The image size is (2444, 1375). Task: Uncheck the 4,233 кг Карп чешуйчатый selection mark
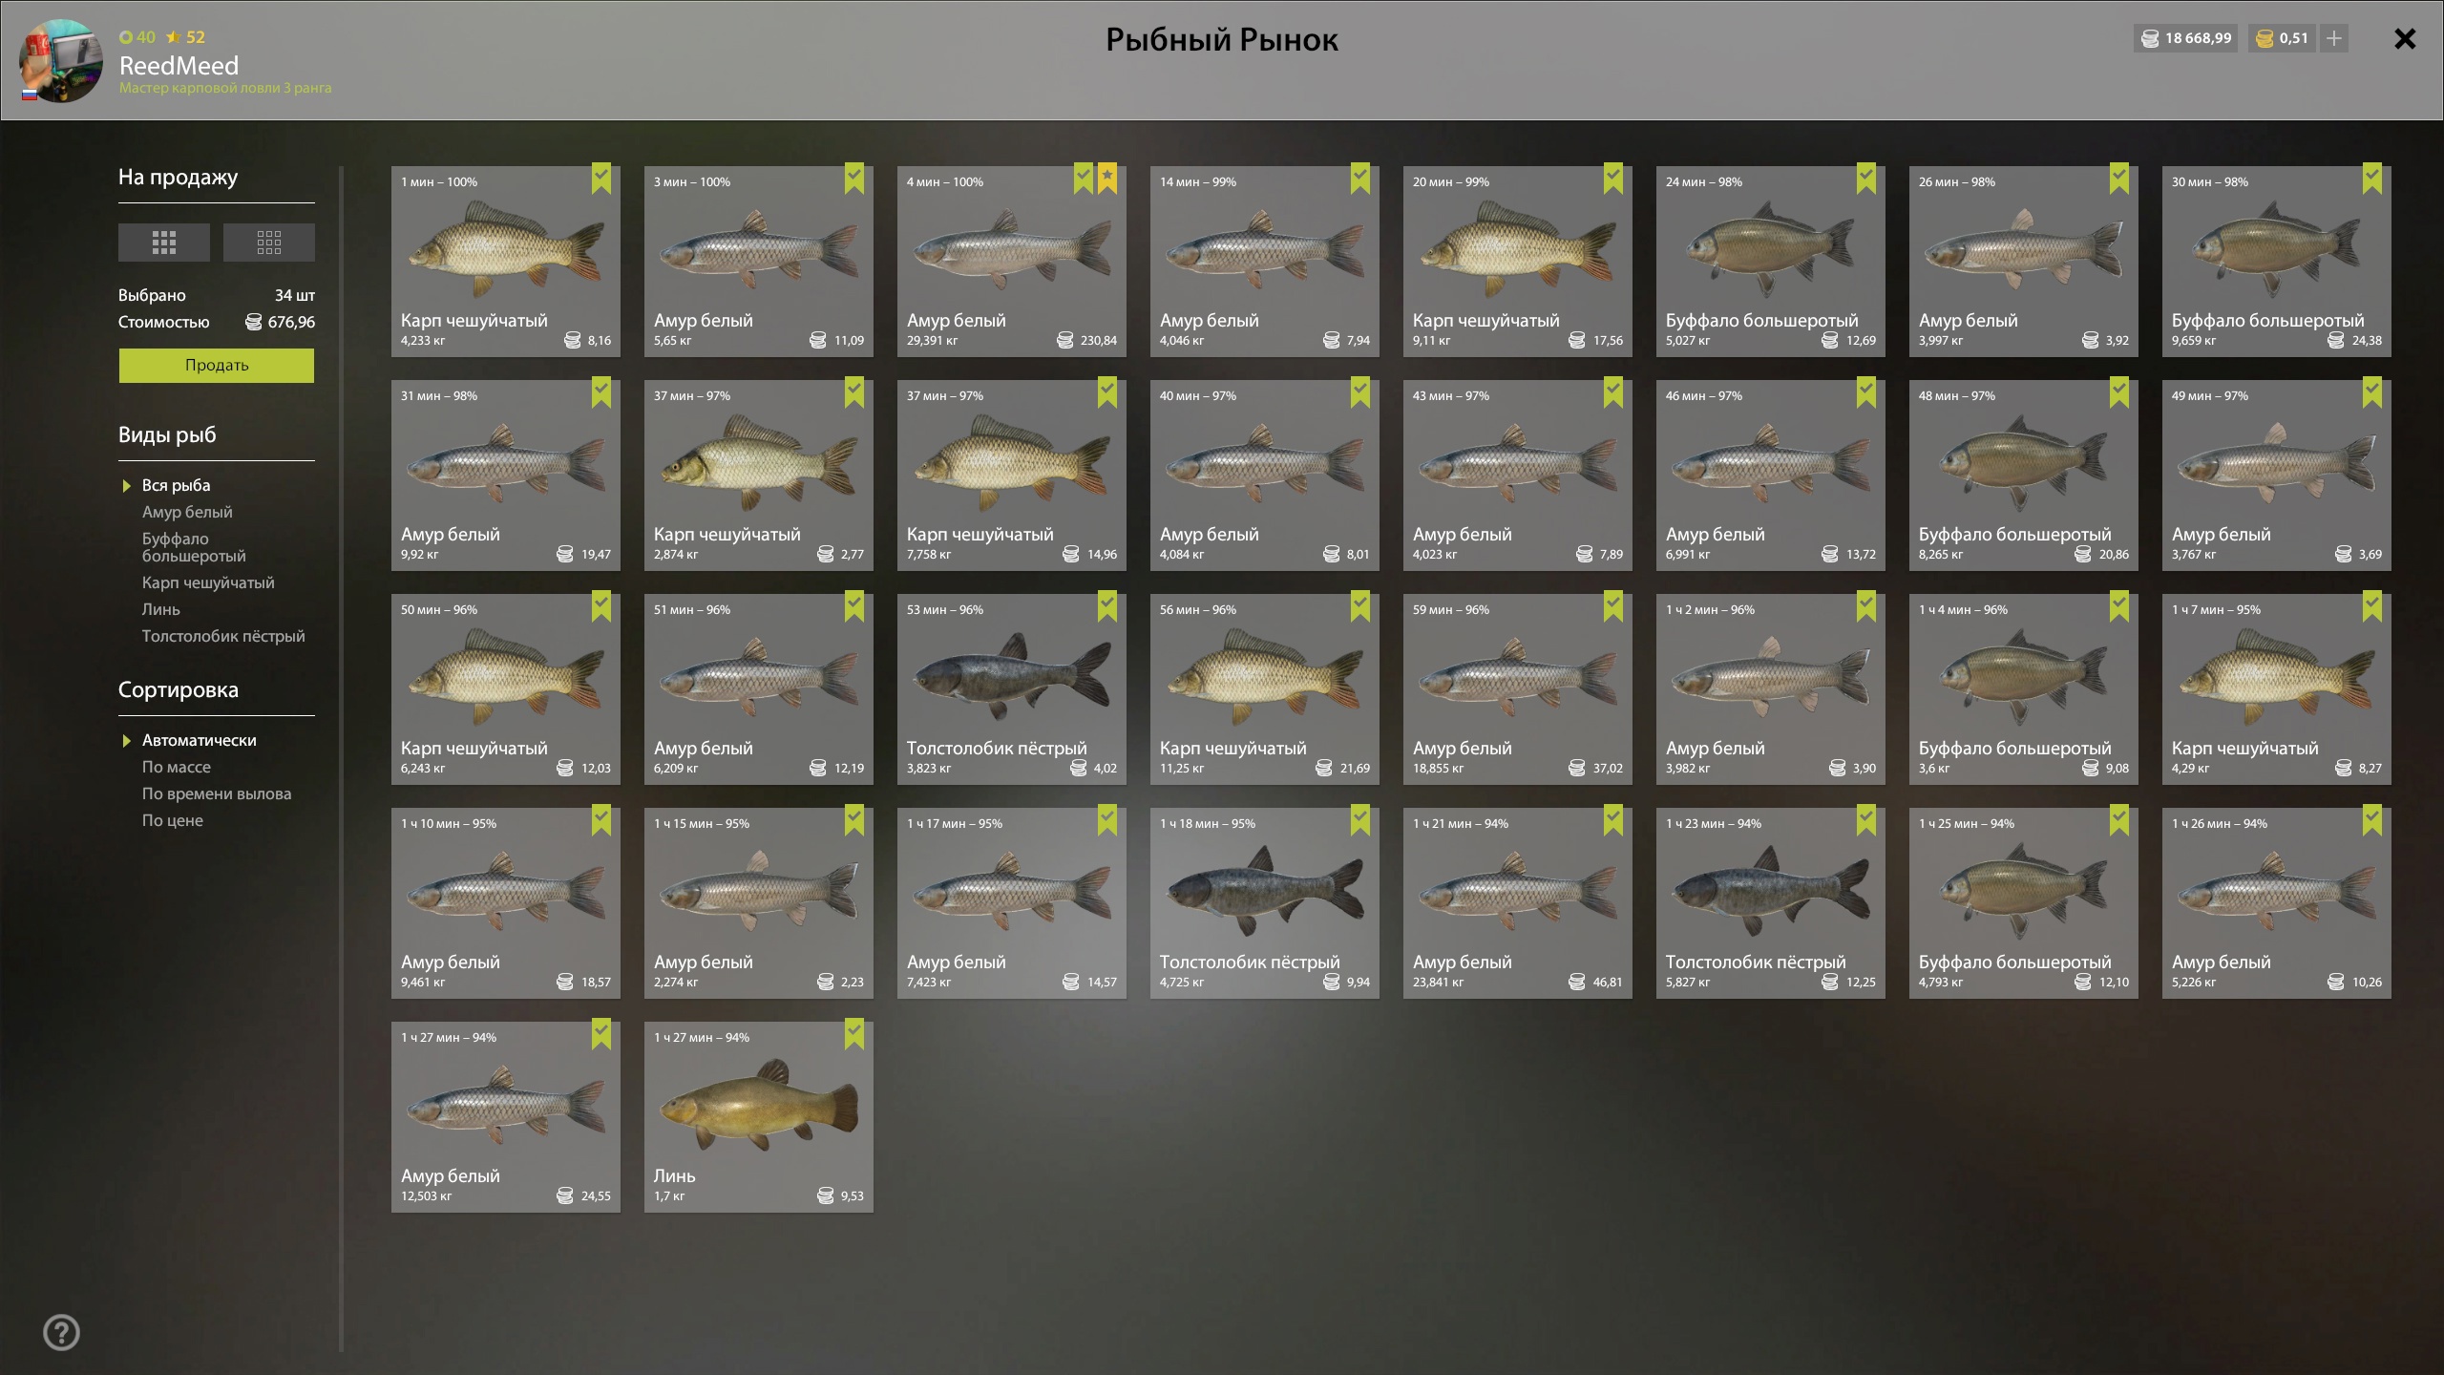(x=601, y=179)
